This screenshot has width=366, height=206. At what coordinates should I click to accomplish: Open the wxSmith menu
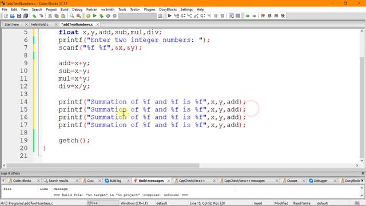pos(108,10)
